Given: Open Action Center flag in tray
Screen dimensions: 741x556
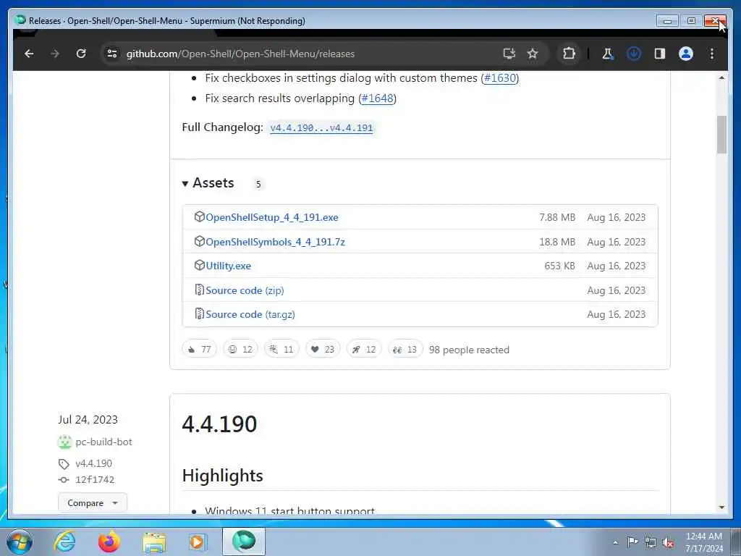Looking at the screenshot, I should [632, 542].
